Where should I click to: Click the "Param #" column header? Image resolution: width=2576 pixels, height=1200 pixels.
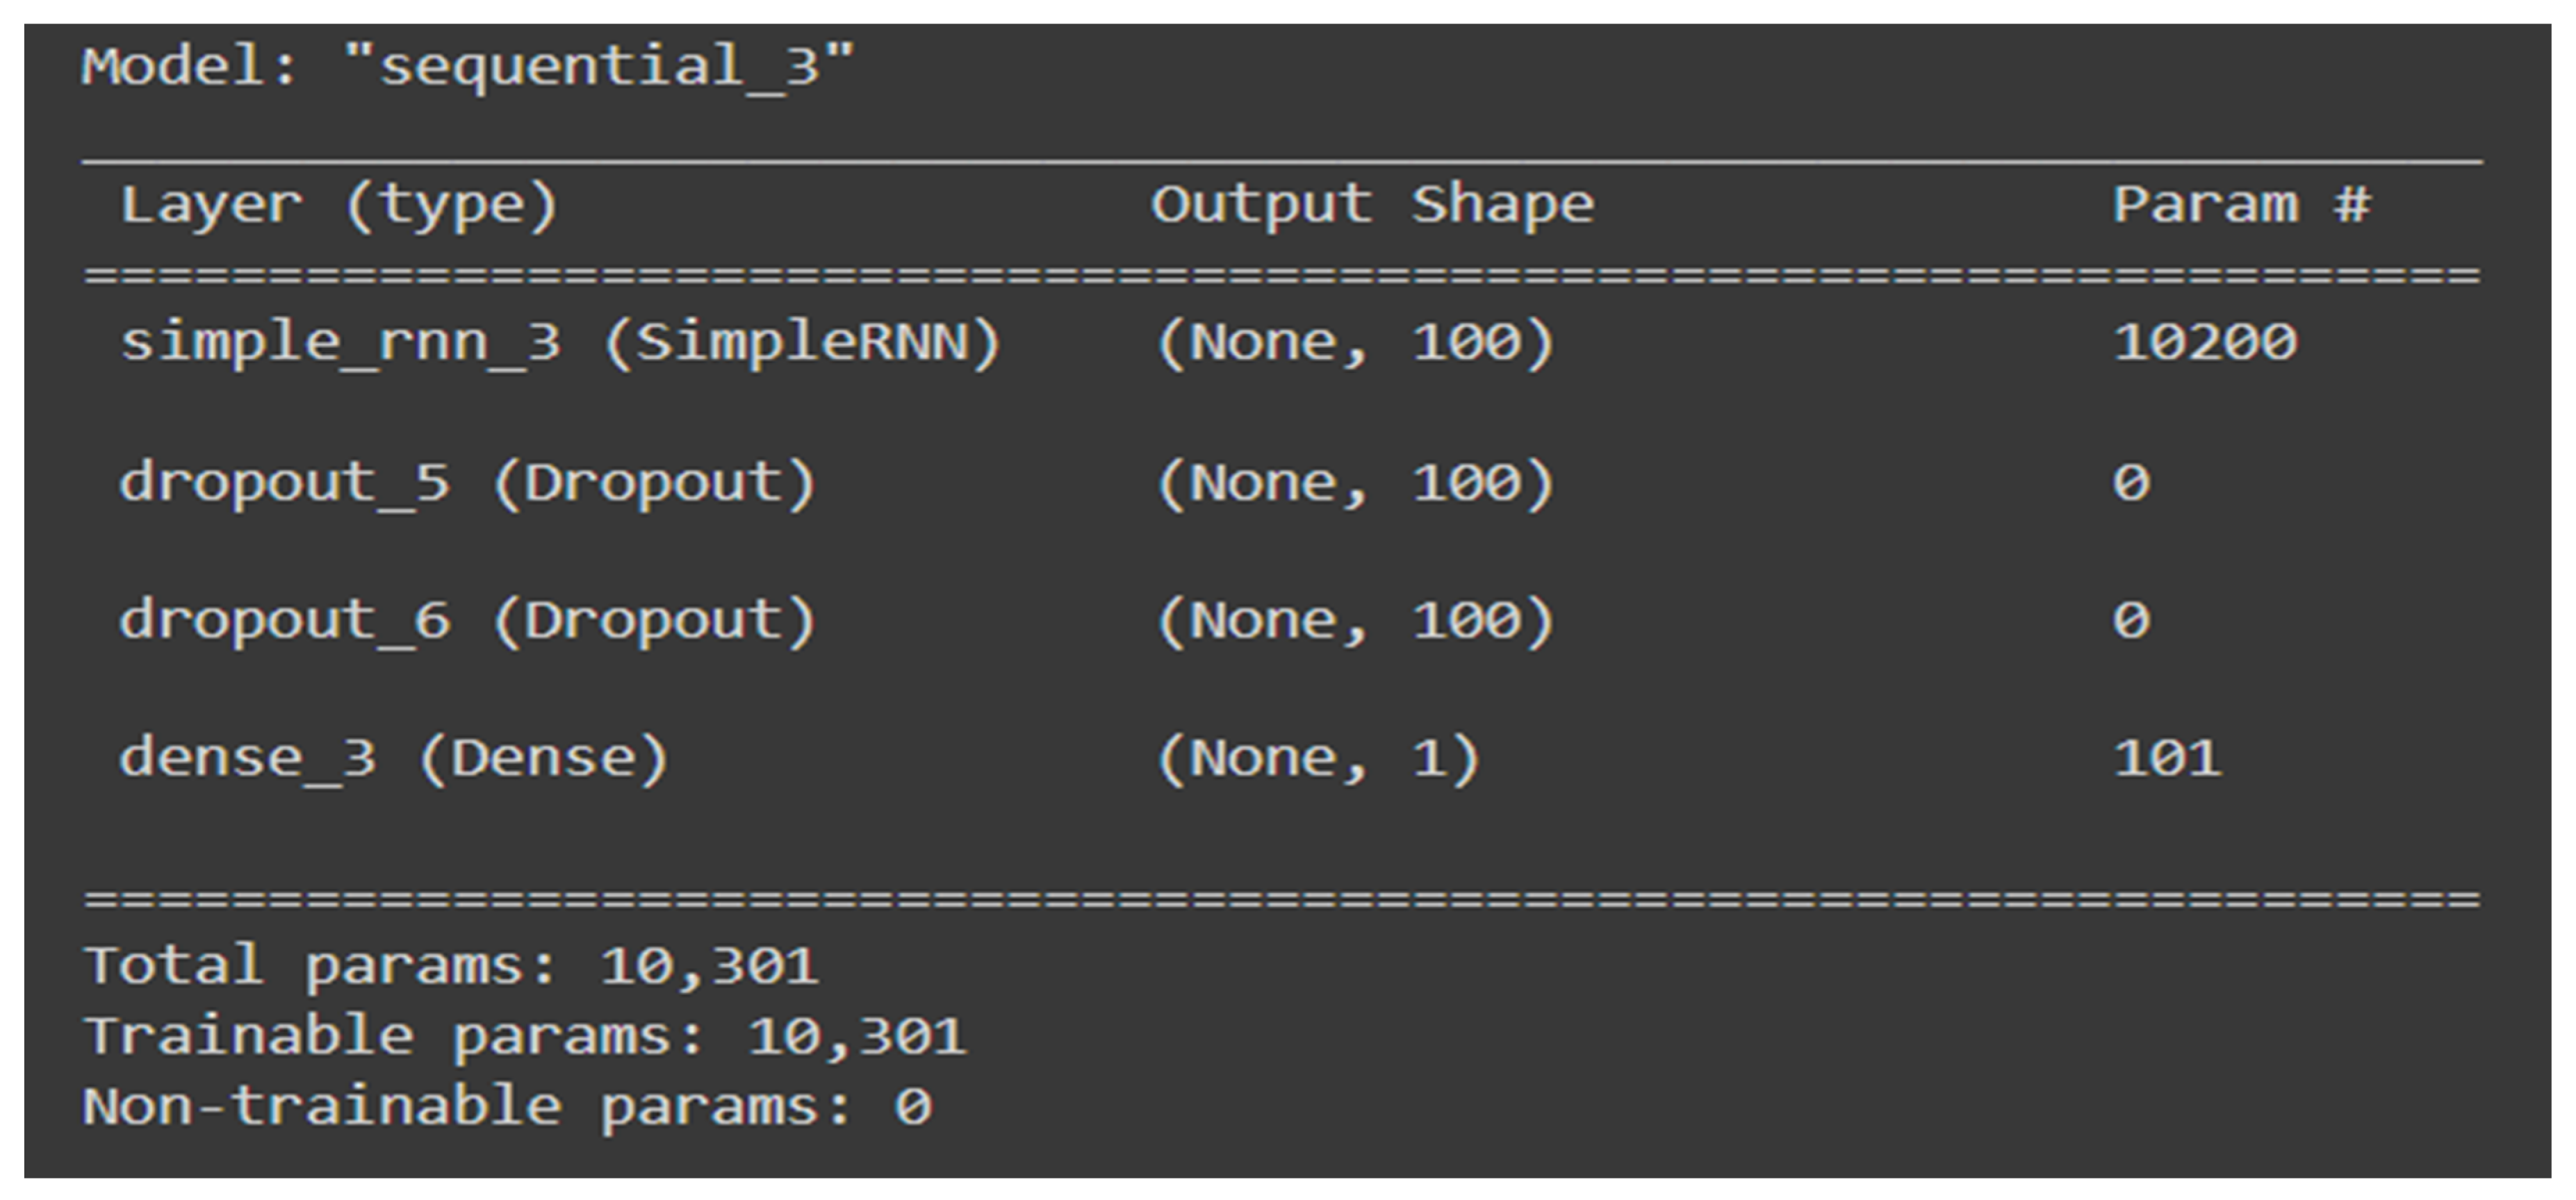(2240, 206)
